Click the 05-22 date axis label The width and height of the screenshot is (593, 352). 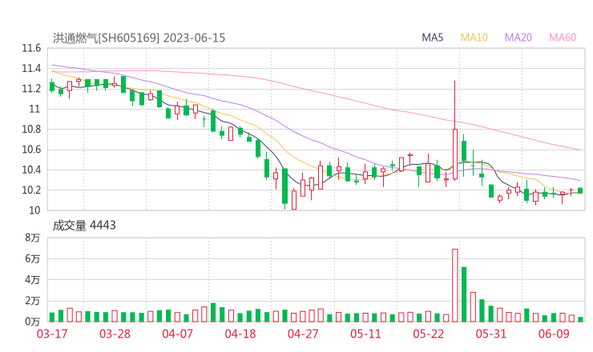[429, 334]
